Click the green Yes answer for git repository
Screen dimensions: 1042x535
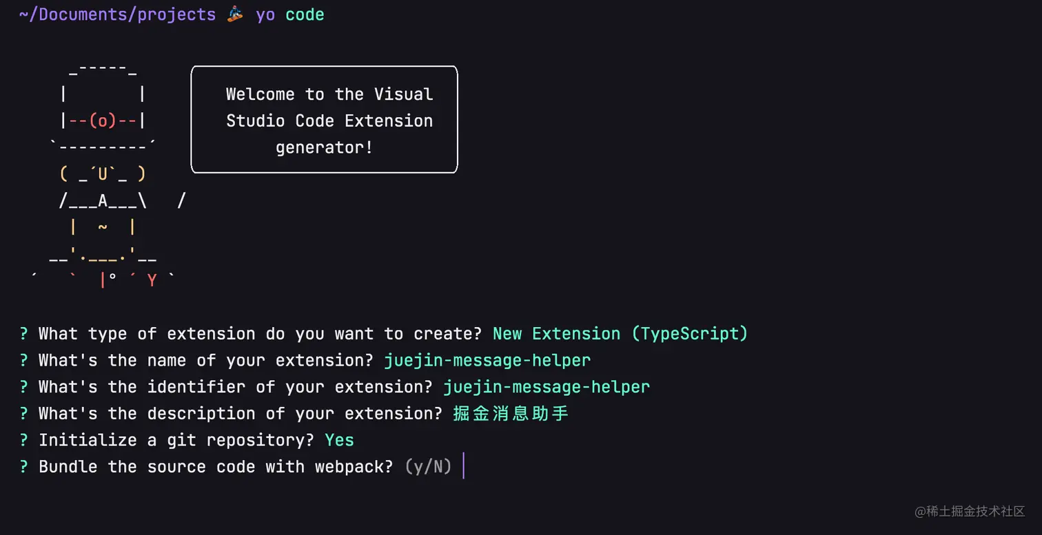[340, 441]
